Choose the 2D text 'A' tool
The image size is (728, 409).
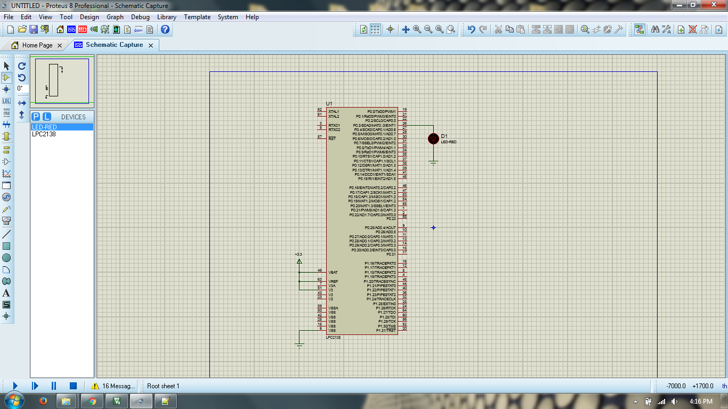tap(6, 293)
